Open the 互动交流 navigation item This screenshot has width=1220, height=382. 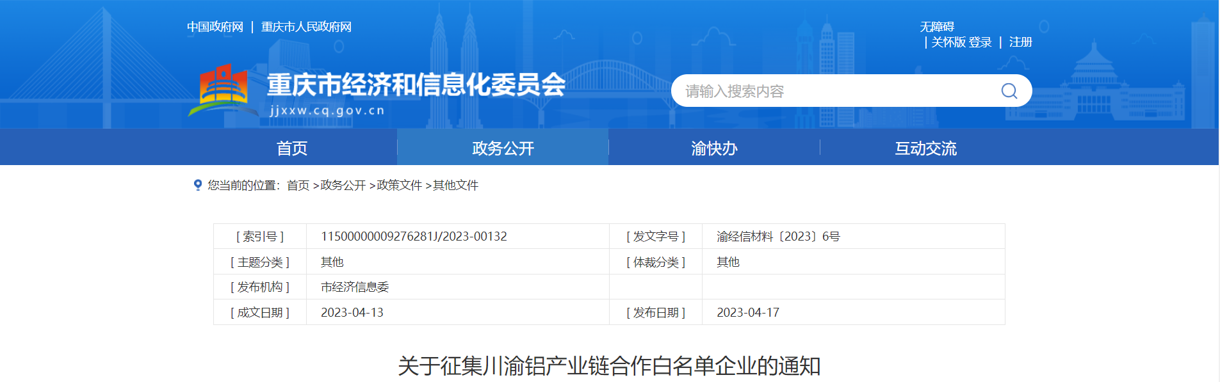tap(925, 148)
